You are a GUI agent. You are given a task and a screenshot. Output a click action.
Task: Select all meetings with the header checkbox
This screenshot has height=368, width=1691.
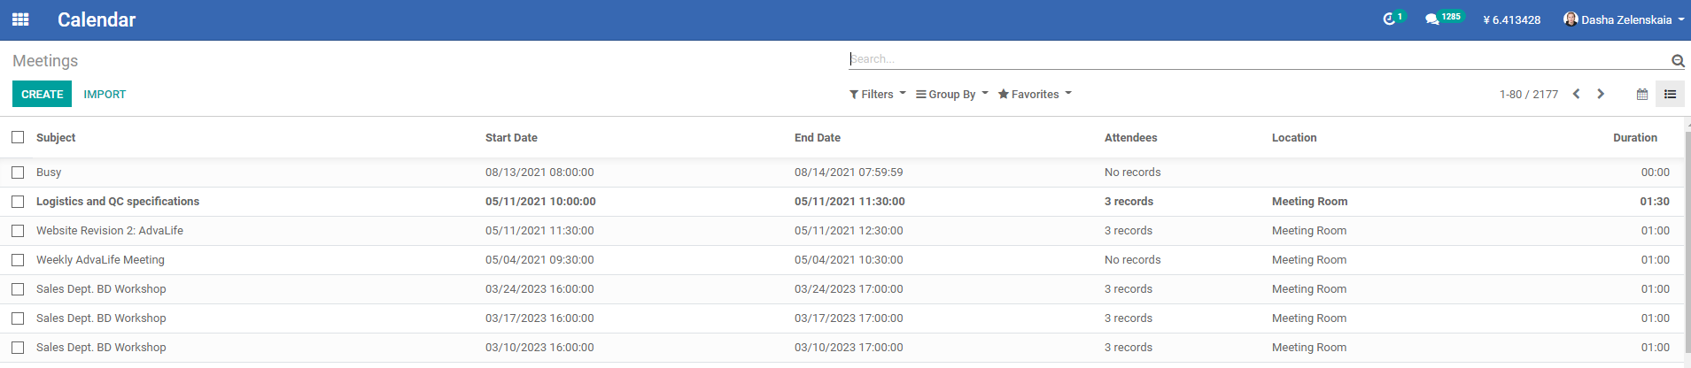(18, 137)
